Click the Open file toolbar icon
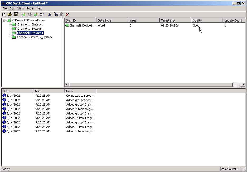 pyautogui.click(x=10, y=14)
